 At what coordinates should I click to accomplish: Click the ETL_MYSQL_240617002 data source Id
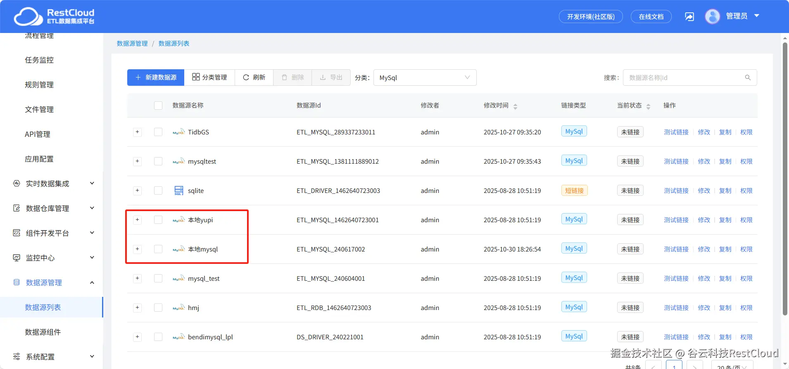click(331, 249)
